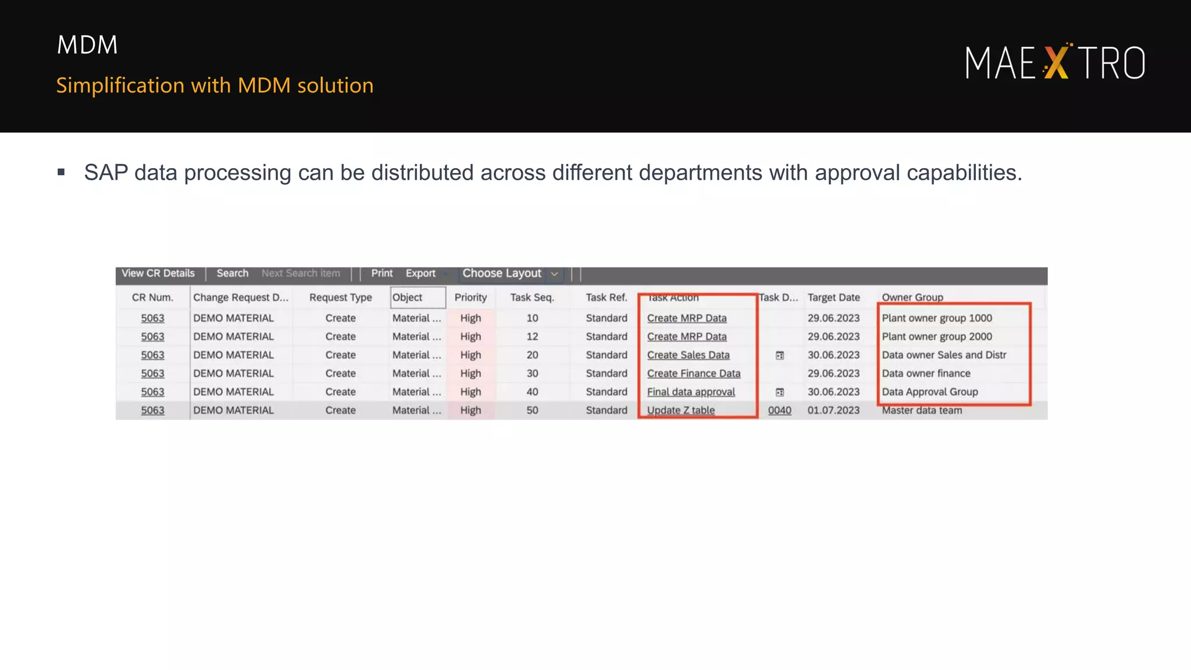
Task: Select the task sequence 20 cell
Action: coord(532,355)
